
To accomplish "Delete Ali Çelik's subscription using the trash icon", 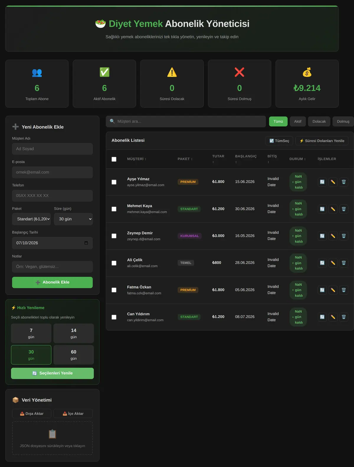I will coord(344,263).
